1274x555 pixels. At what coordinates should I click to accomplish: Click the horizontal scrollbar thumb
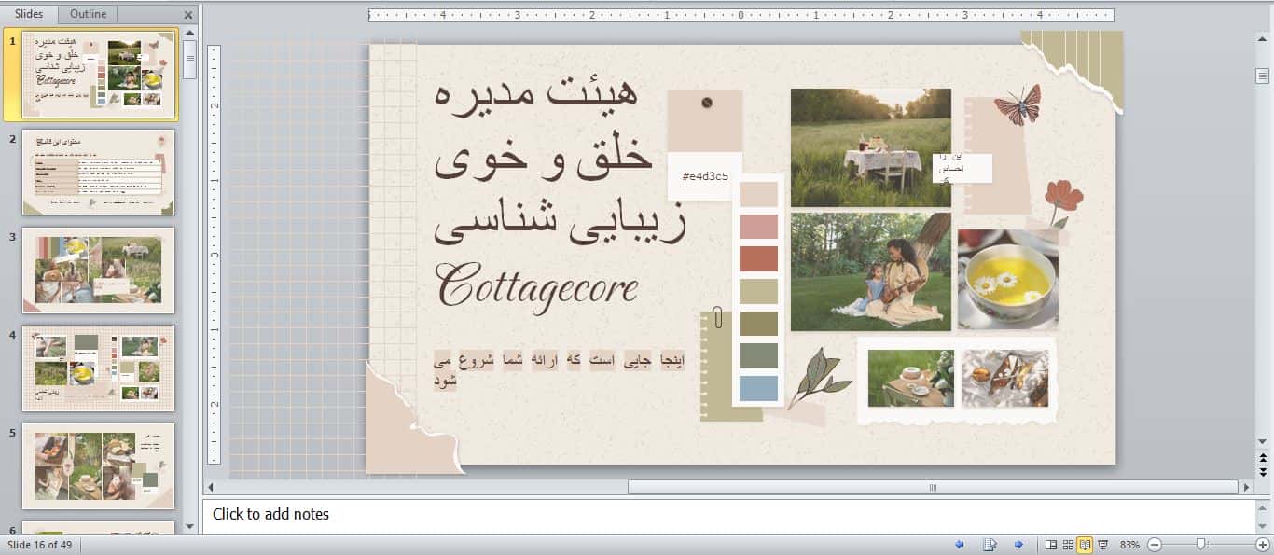(x=933, y=487)
